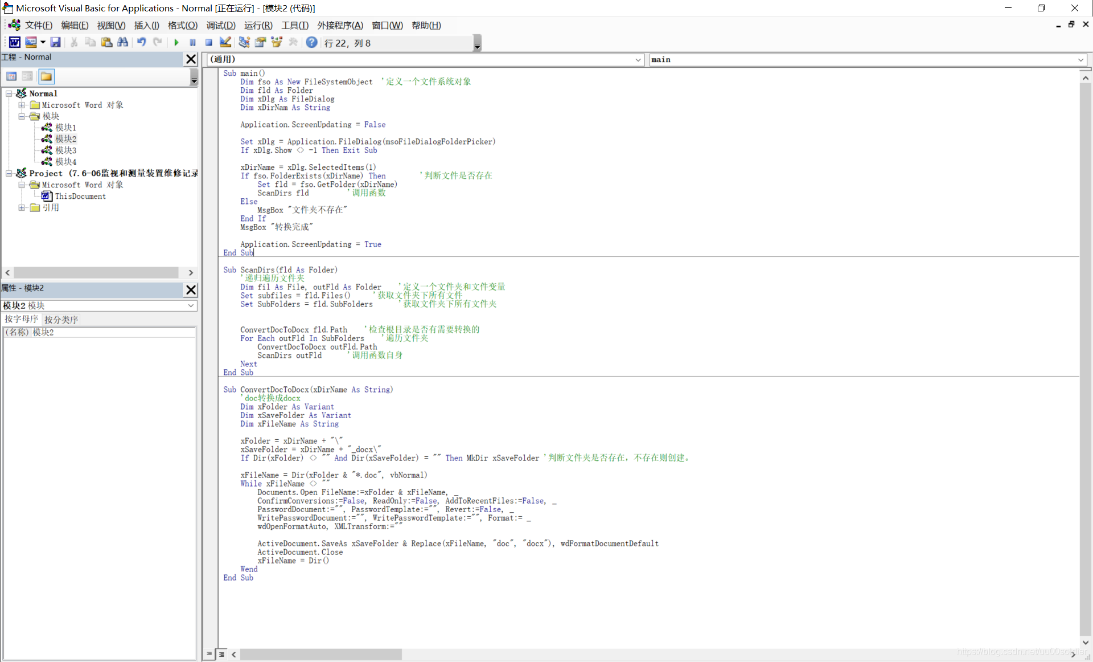The height and width of the screenshot is (662, 1093).
Task: Click the View Object icon in project panel
Action: coord(27,76)
